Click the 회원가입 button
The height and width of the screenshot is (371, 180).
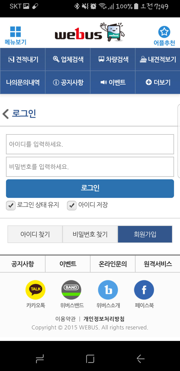click(x=145, y=234)
